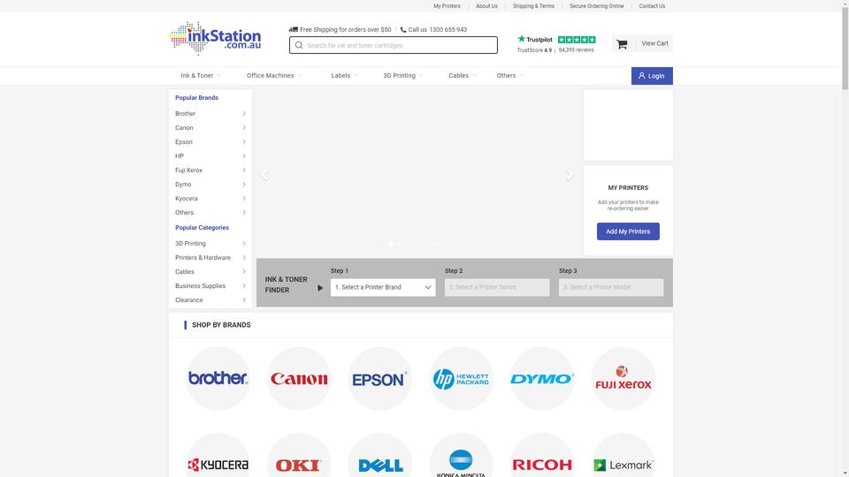
Task: Select the first carousel indicator dot
Action: [x=391, y=245]
